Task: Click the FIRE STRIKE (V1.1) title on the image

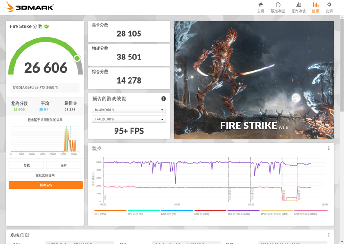Action: click(254, 126)
